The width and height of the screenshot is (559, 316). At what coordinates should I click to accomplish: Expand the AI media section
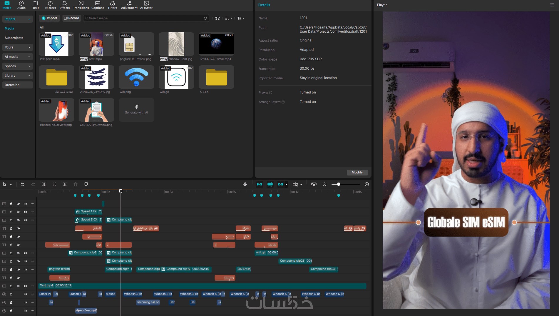pyautogui.click(x=17, y=57)
